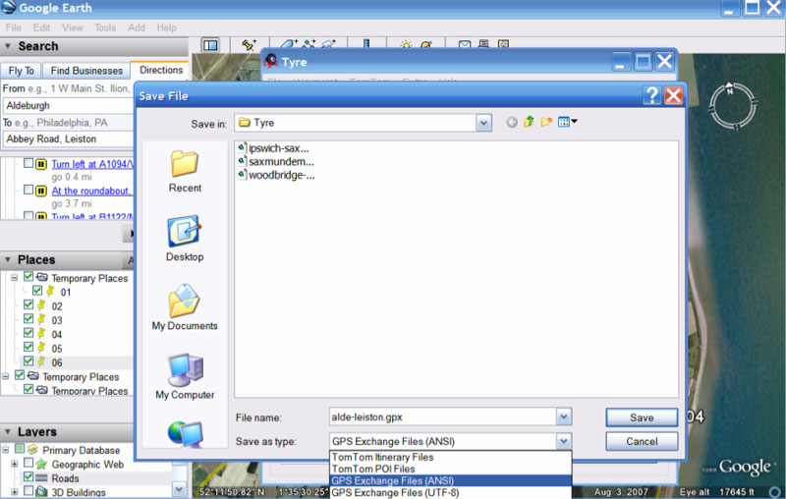The height and width of the screenshot is (499, 786).
Task: Click the pause icon beside Turn left at A1094
Action: [x=41, y=164]
